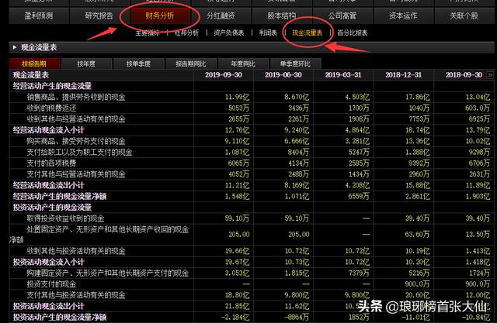Click the 6559万 net cash value
The height and width of the screenshot is (323, 497).
[x=359, y=197]
